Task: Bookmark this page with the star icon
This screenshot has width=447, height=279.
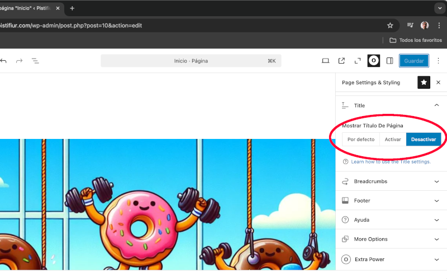Action: pyautogui.click(x=390, y=26)
